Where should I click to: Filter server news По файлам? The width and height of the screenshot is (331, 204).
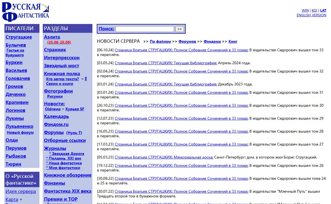(160, 41)
